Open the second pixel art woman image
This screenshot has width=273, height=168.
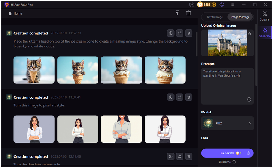pos(78,129)
